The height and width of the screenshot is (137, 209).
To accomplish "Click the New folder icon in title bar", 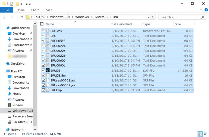I will 17,4.
